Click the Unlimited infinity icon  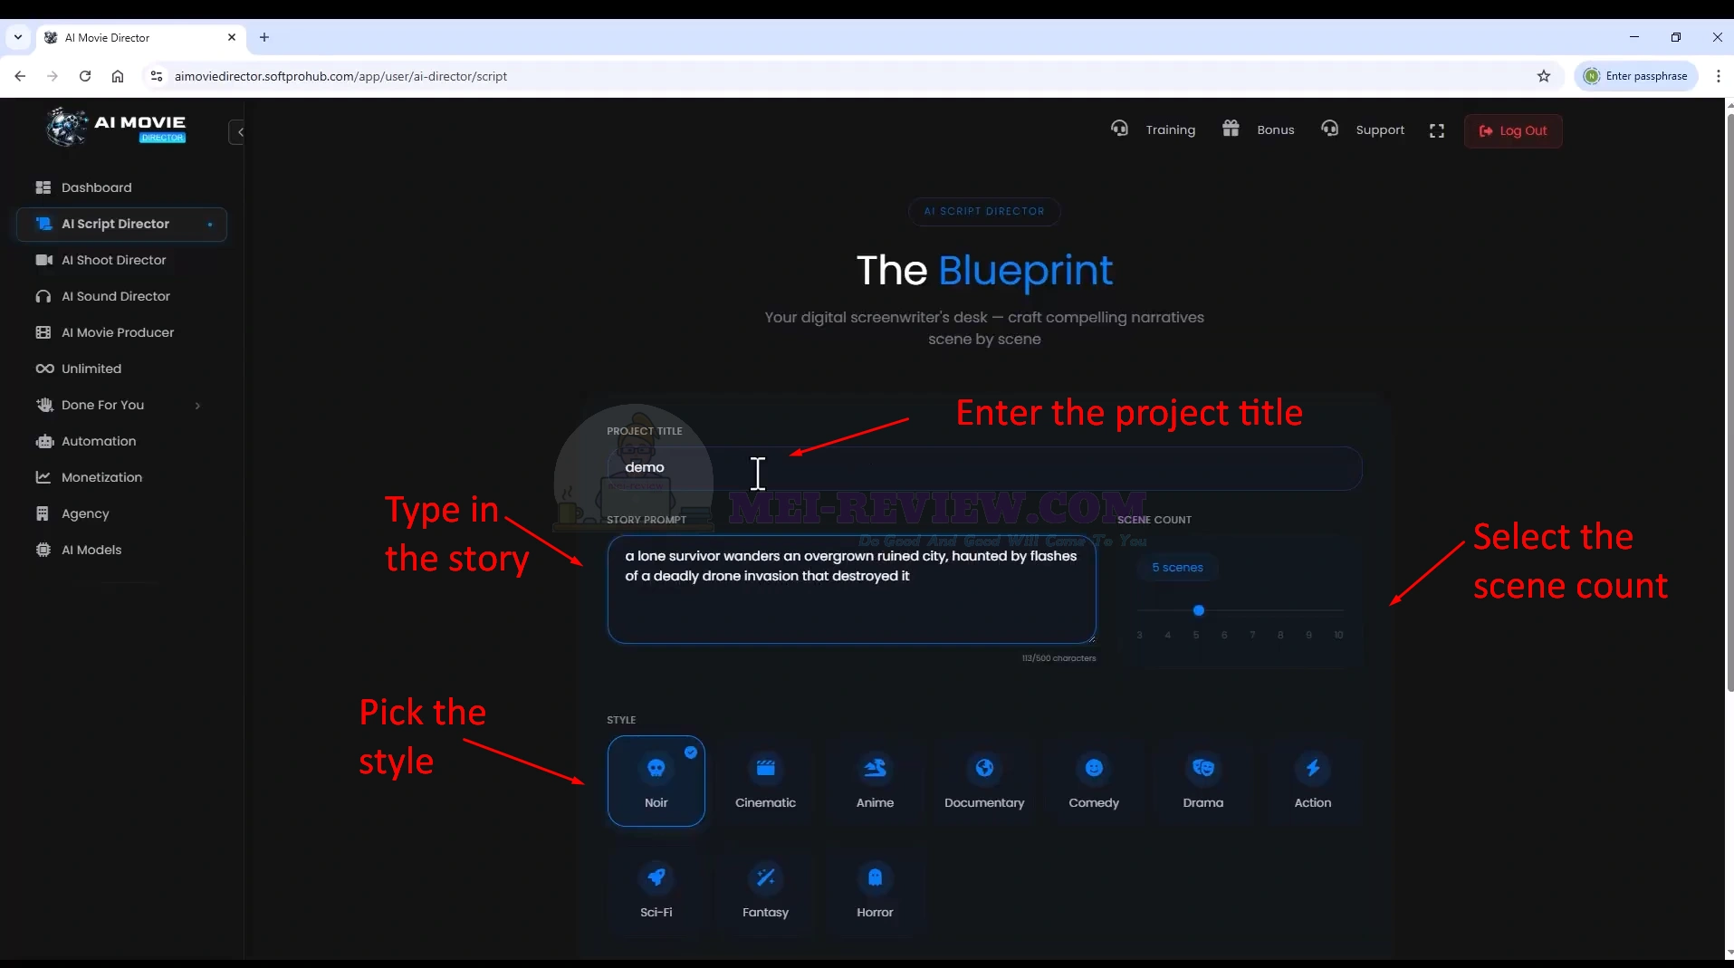coord(44,369)
